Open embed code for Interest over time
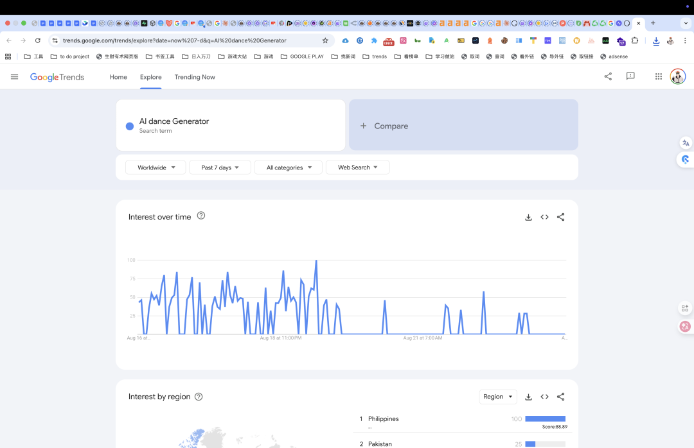 [544, 217]
